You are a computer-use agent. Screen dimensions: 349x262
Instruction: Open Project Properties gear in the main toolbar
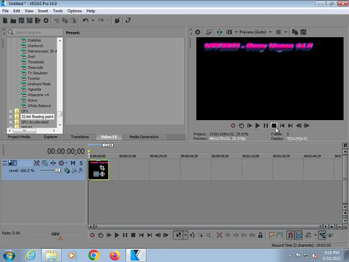[46, 20]
